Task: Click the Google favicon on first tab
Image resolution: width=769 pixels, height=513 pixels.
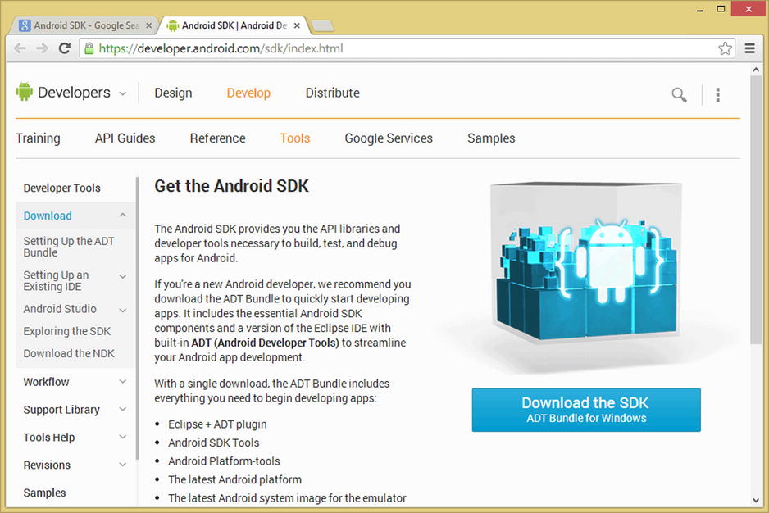Action: click(25, 25)
